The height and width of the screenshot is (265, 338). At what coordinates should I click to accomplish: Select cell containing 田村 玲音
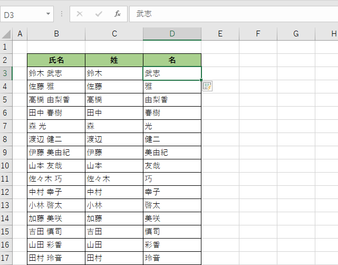coord(56,258)
